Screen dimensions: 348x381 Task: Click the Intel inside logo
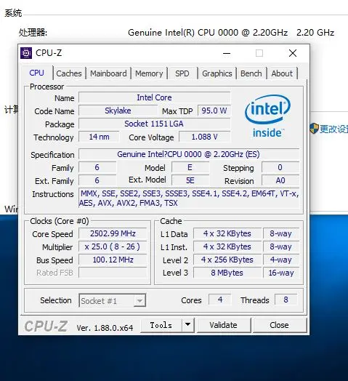[x=267, y=116]
